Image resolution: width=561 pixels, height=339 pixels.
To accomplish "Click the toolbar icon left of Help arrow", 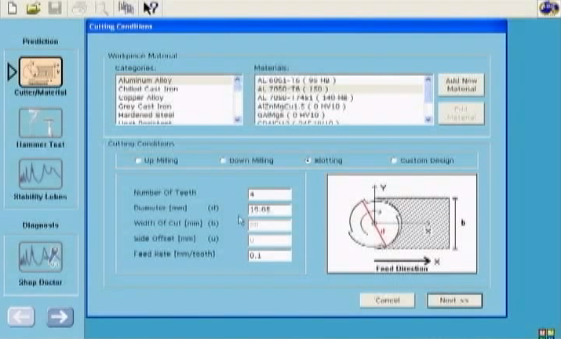I will click(x=126, y=8).
